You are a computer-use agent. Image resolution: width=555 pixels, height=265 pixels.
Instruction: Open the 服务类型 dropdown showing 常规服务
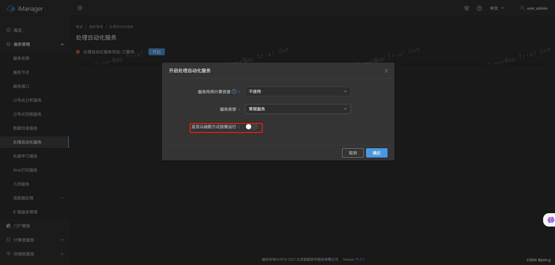(298, 109)
